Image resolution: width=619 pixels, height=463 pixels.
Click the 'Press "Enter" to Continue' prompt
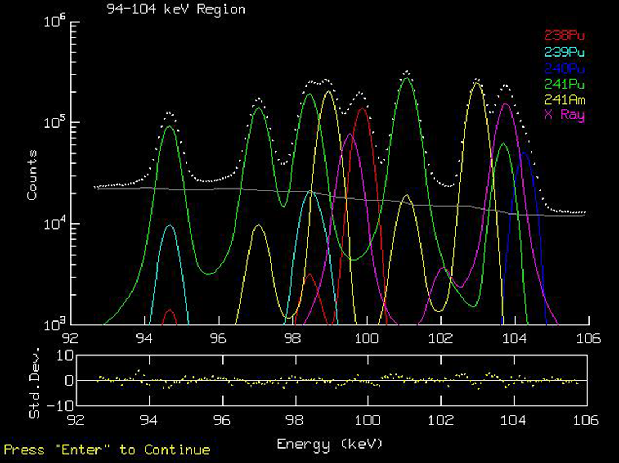click(107, 450)
